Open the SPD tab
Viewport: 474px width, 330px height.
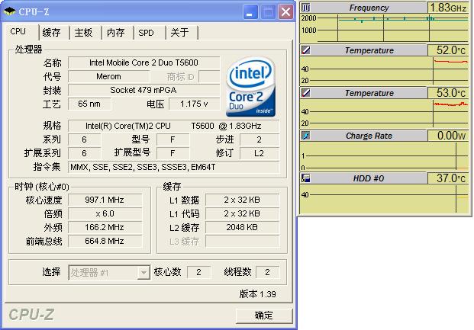150,33
